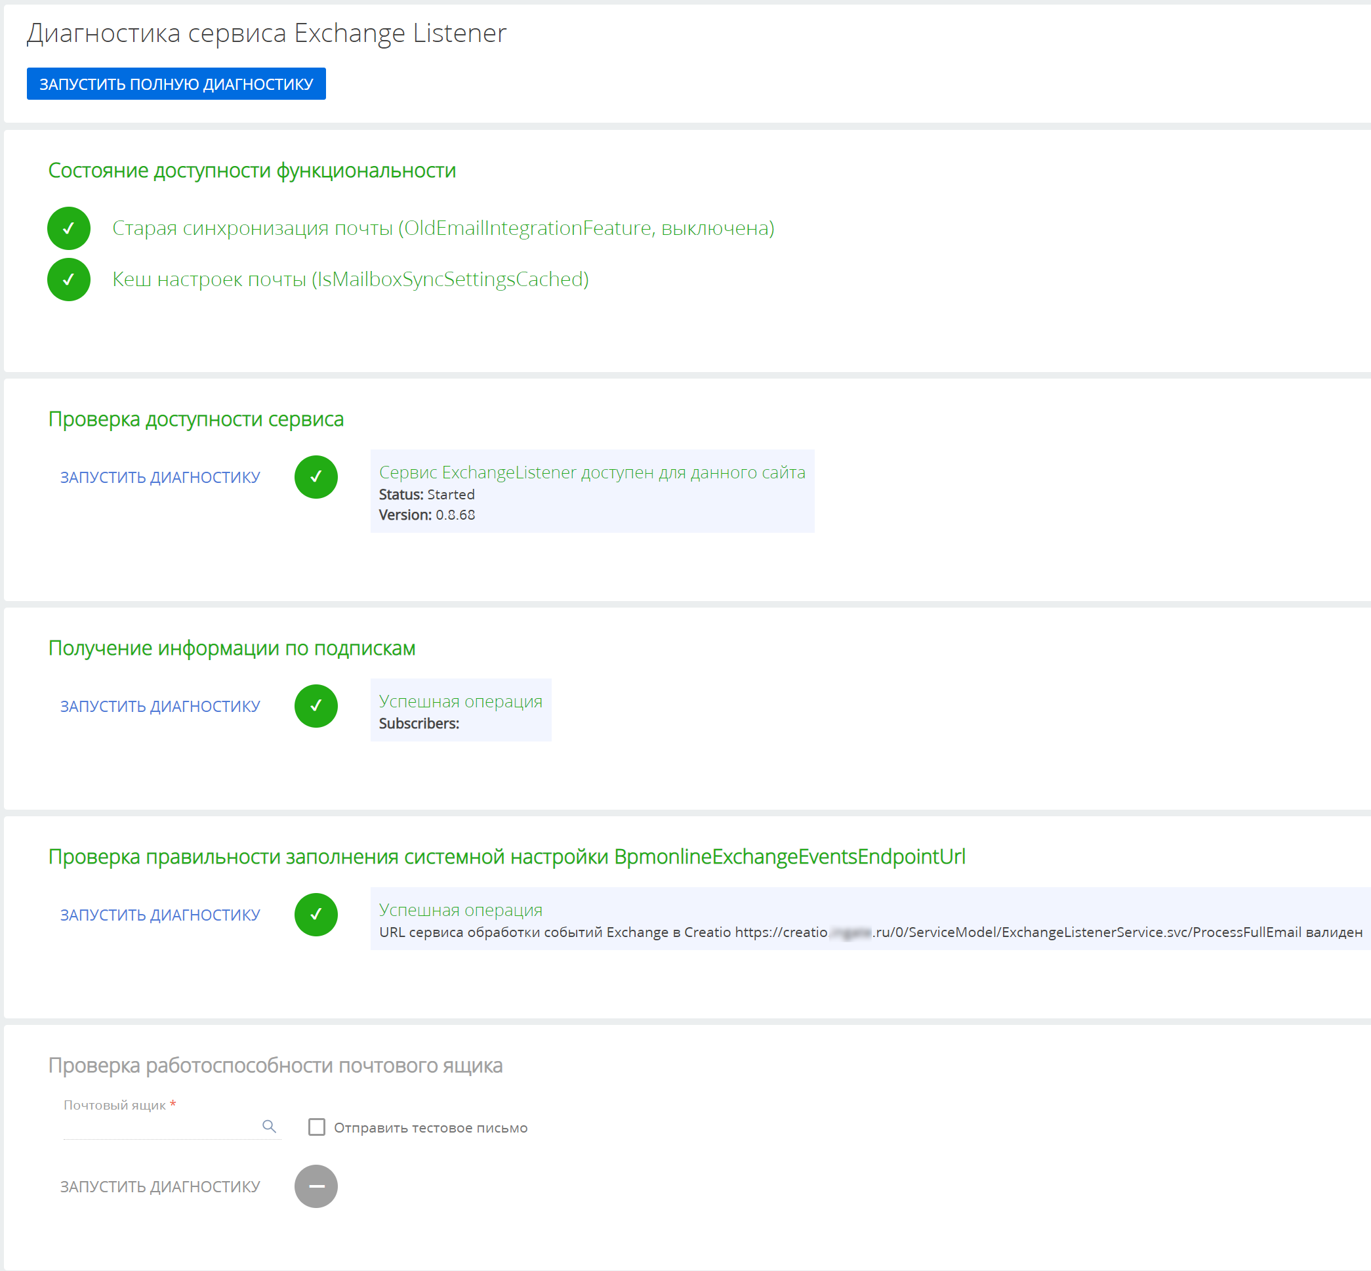
Task: Click the OldEmailIntegrationFeature status text
Action: pos(443,228)
